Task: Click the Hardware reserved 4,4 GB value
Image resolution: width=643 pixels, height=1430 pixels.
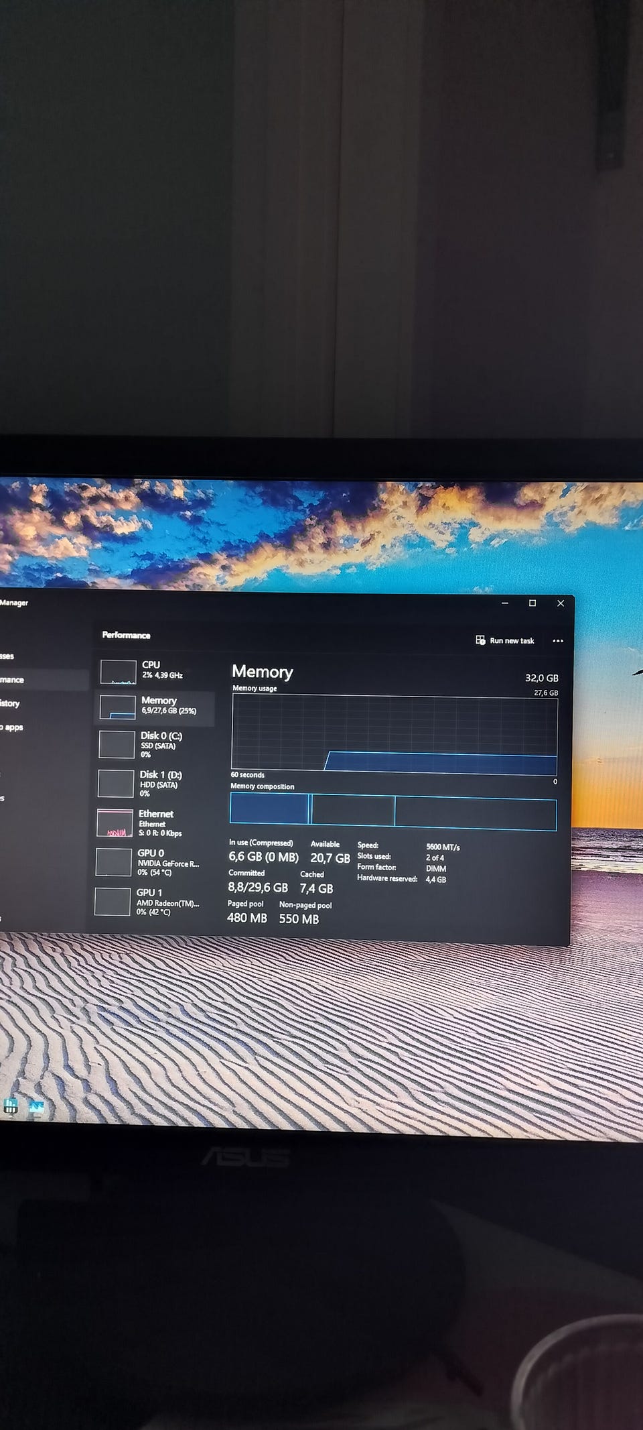Action: click(x=435, y=880)
